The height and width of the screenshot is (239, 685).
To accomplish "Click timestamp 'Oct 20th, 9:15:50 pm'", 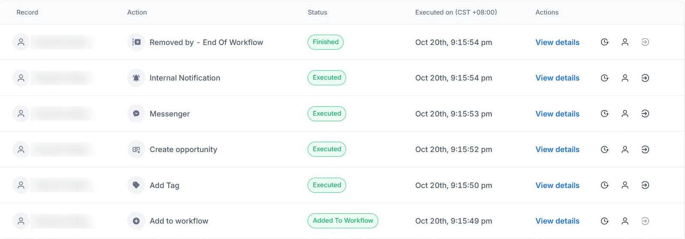I will (454, 185).
